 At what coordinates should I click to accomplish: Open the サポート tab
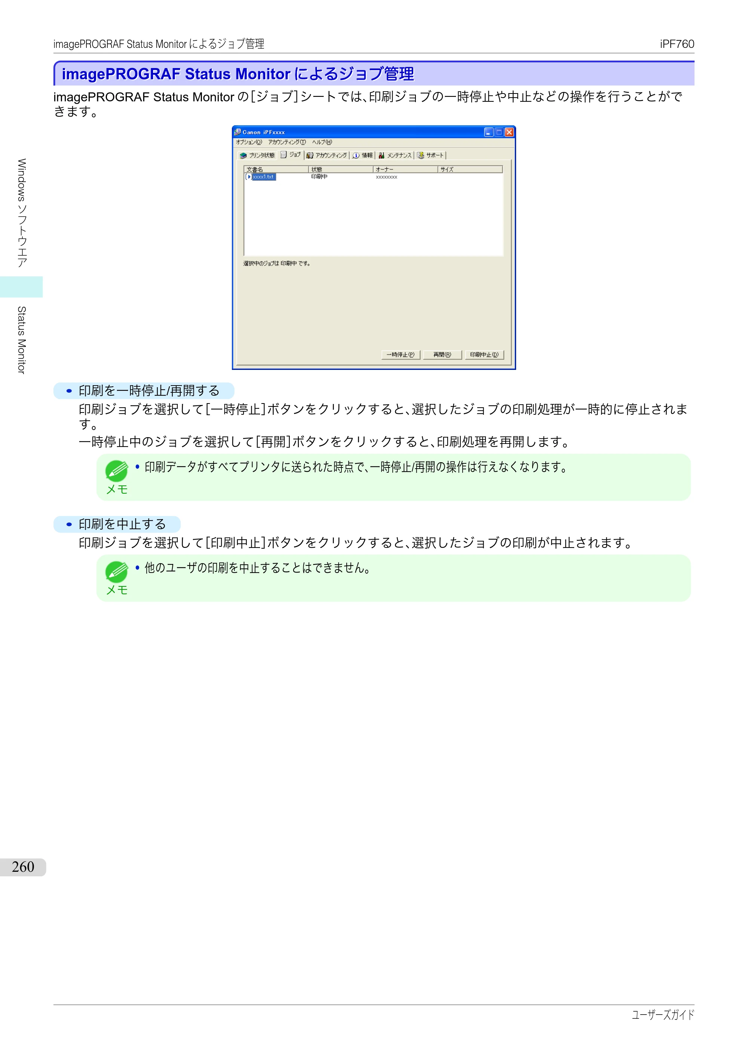pyautogui.click(x=431, y=155)
